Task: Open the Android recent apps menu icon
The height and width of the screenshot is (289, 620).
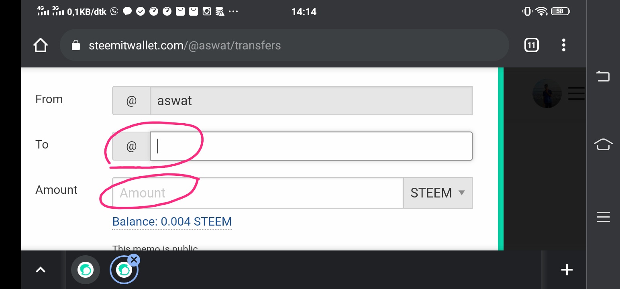Action: pyautogui.click(x=603, y=217)
